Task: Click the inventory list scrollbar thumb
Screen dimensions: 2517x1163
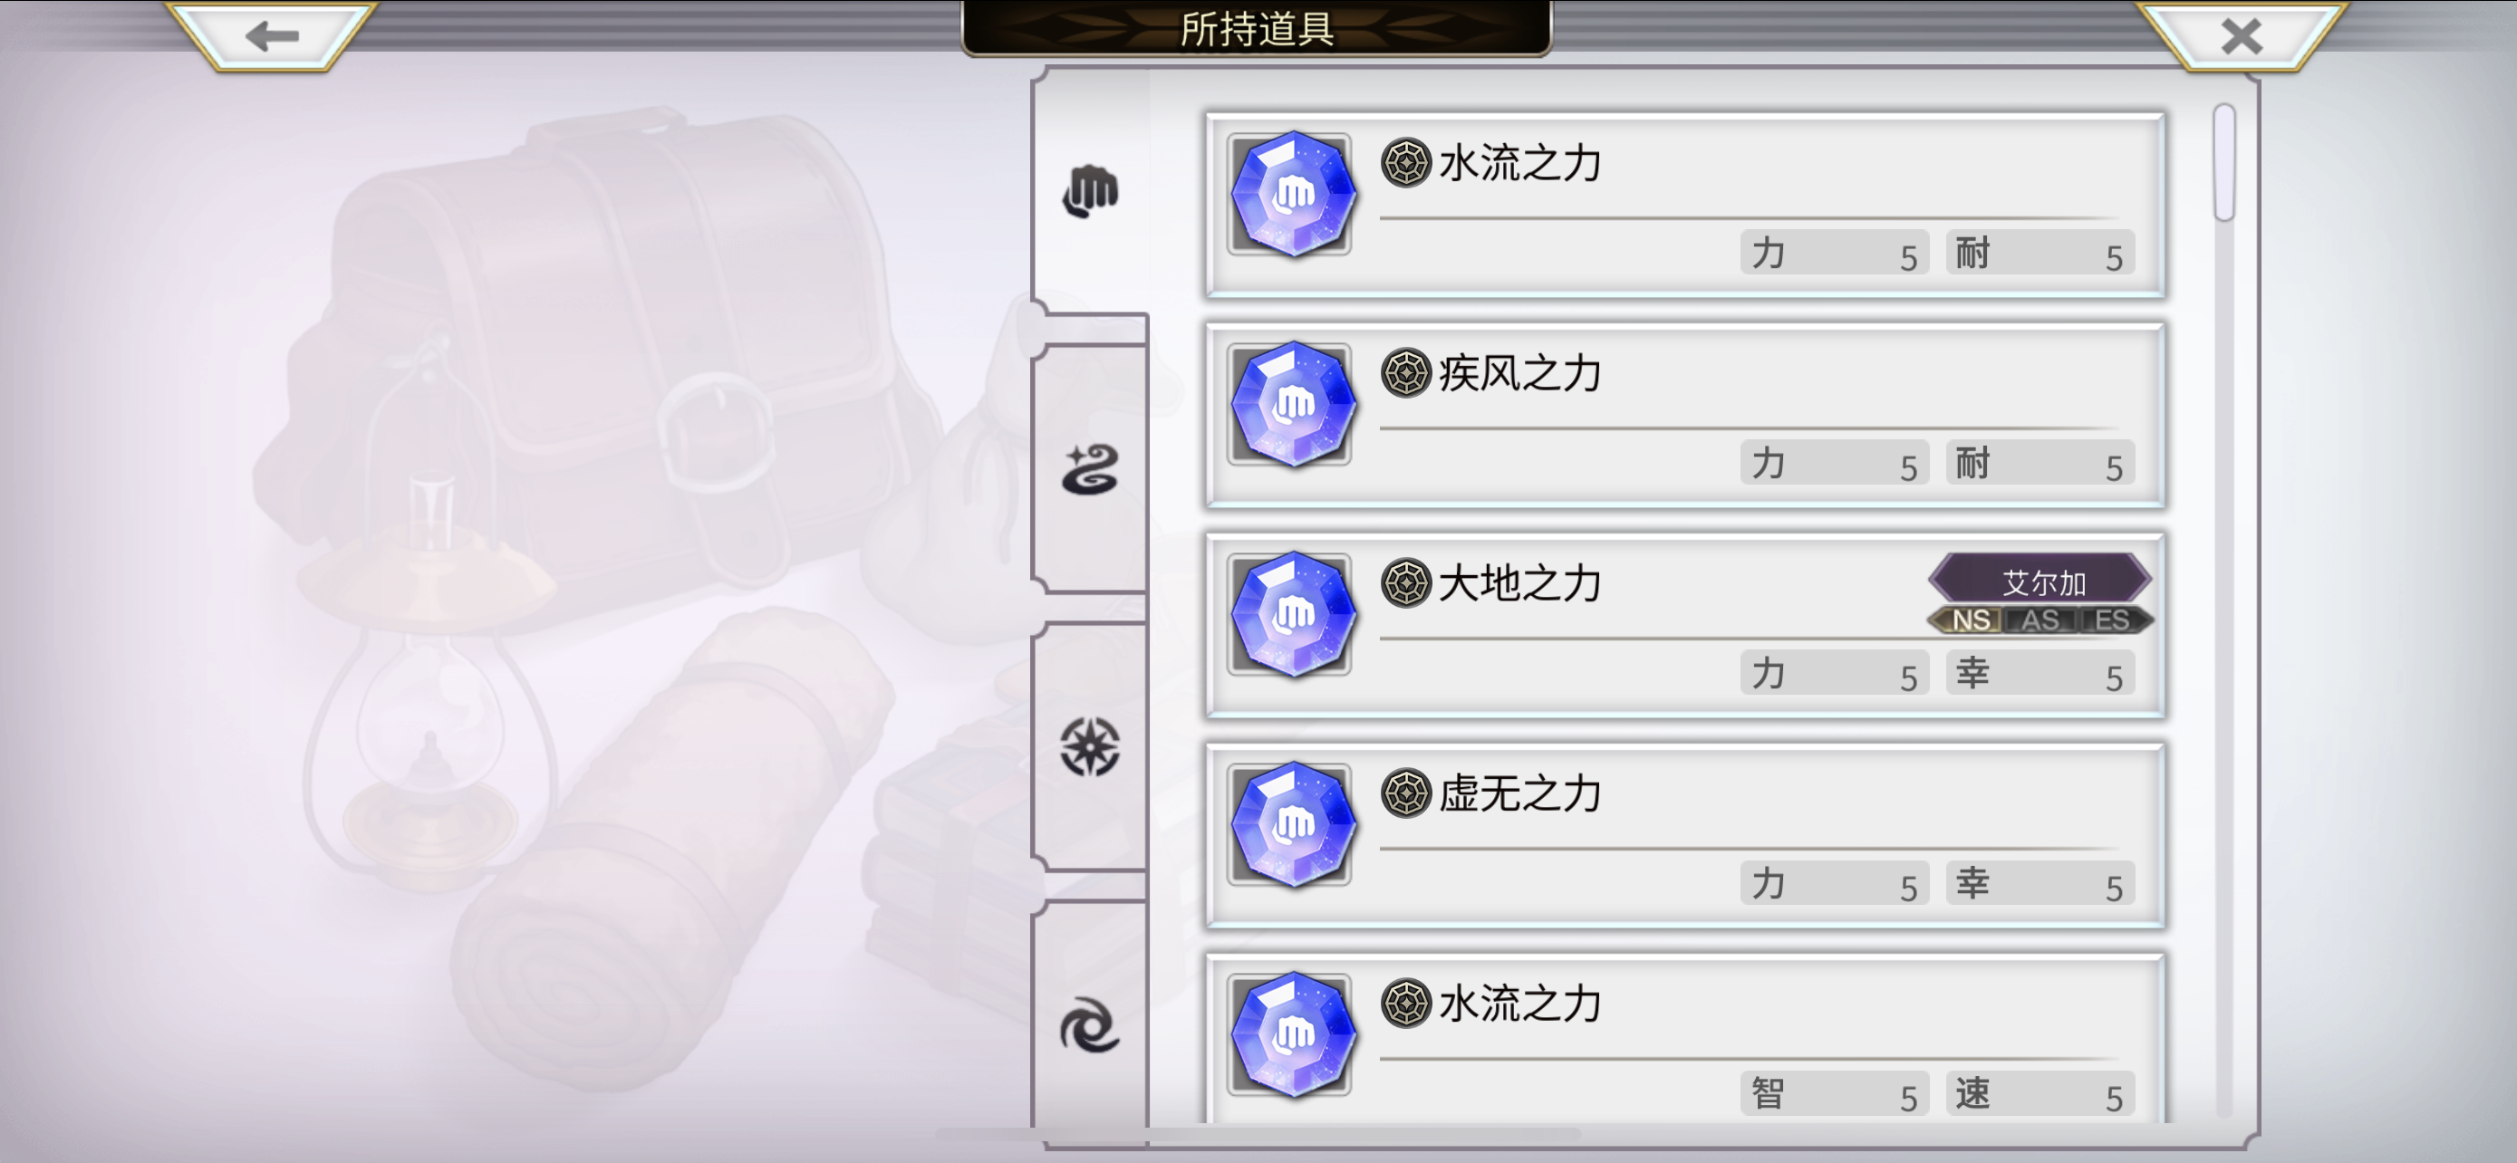Action: (x=2225, y=162)
